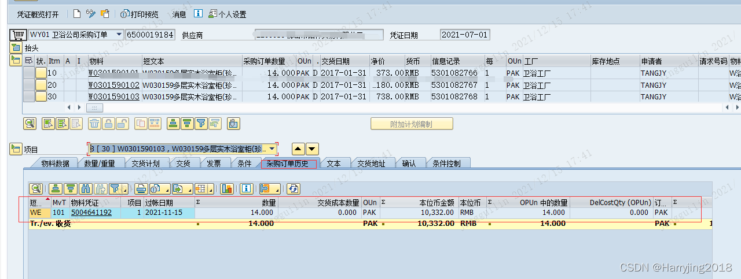
Task: Click info record 5301082766
Action: pos(454,73)
